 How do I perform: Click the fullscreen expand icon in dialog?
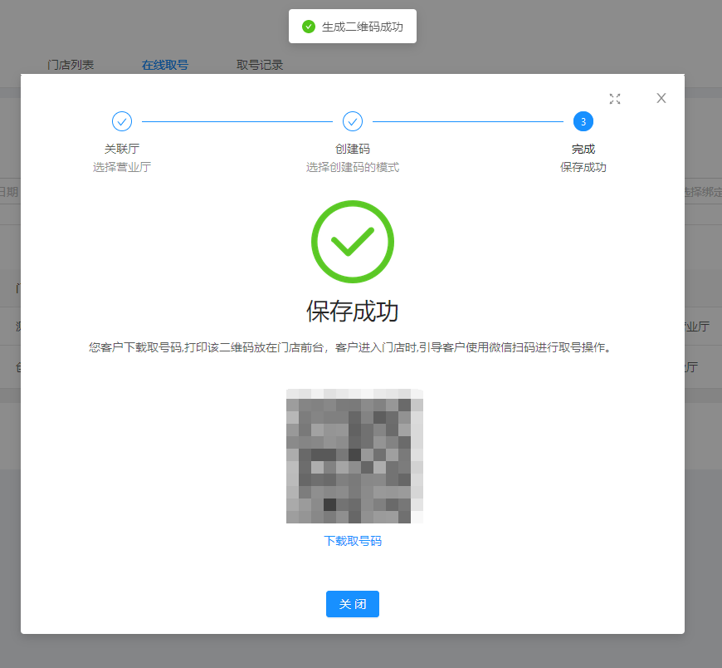coord(615,99)
